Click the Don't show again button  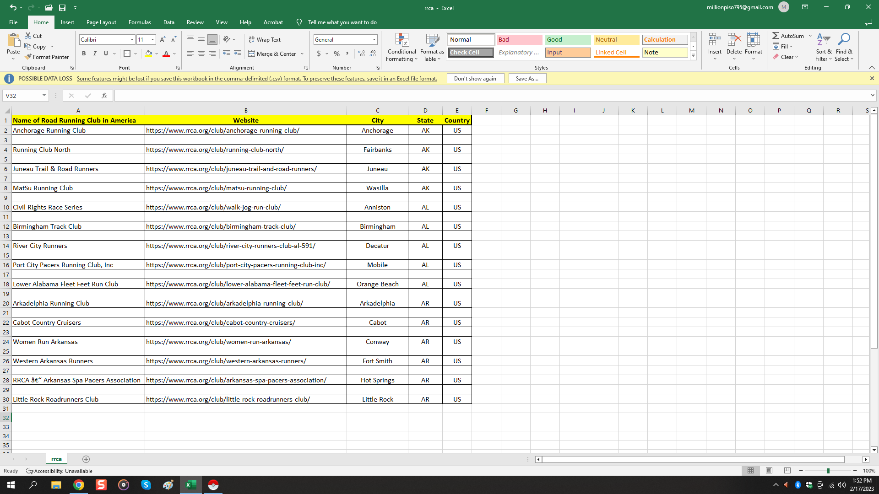[475, 78]
